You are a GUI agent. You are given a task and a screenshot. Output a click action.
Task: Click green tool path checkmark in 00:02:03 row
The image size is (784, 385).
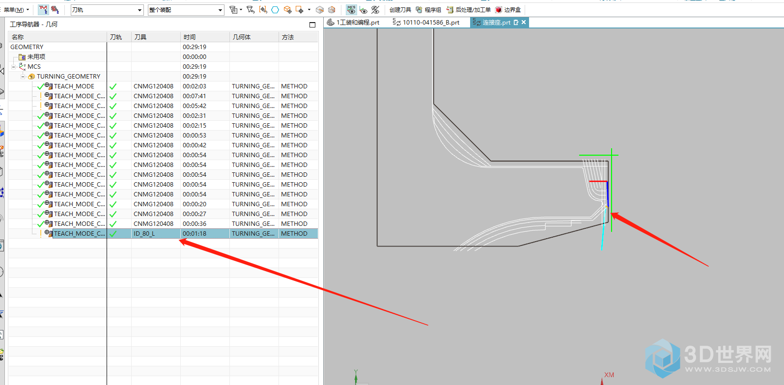(113, 86)
